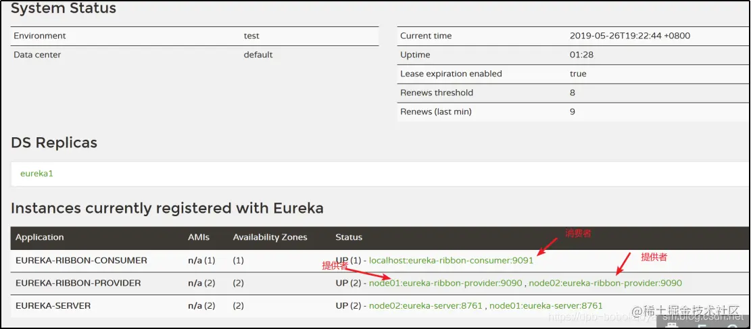The height and width of the screenshot is (329, 751).
Task: Select the AMIs column header
Action: [x=199, y=238]
